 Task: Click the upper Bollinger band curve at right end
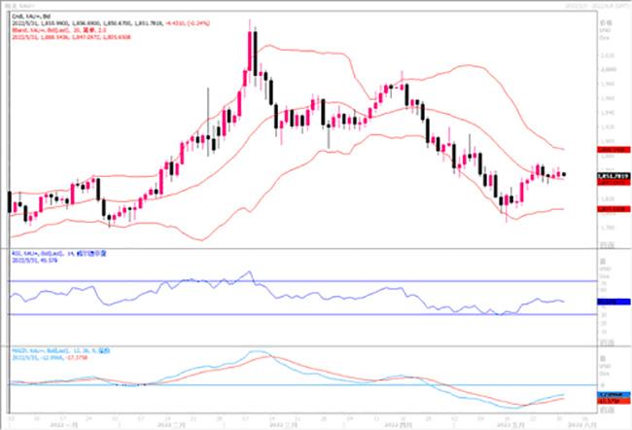(564, 149)
